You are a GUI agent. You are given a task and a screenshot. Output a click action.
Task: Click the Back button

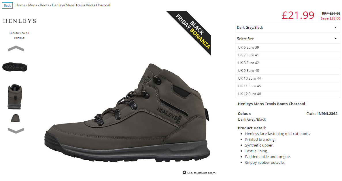[x=7, y=5]
